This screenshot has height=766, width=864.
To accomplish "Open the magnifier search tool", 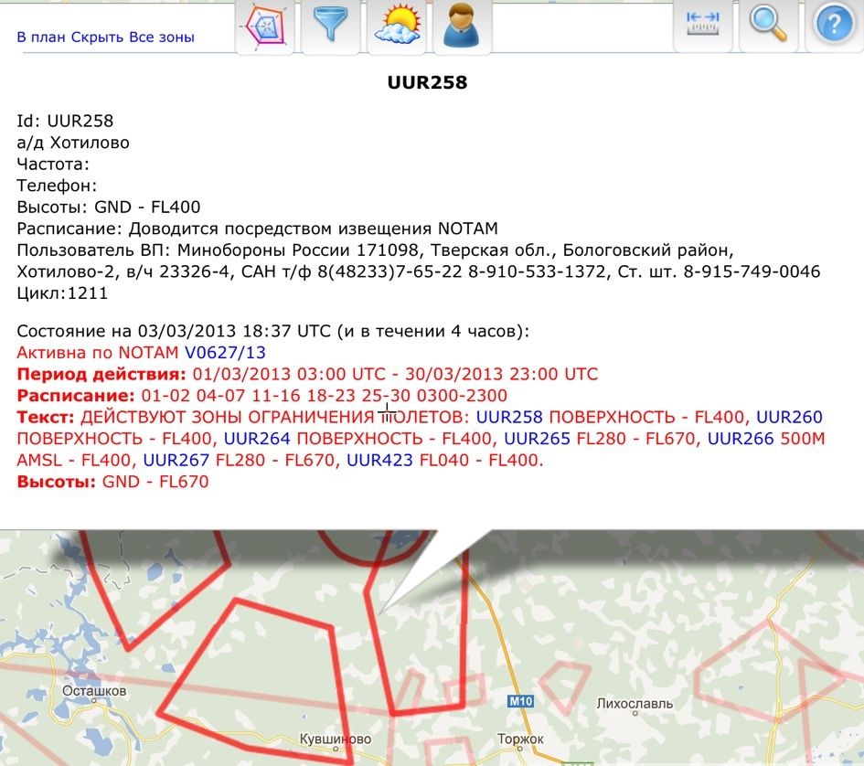I will [x=768, y=25].
